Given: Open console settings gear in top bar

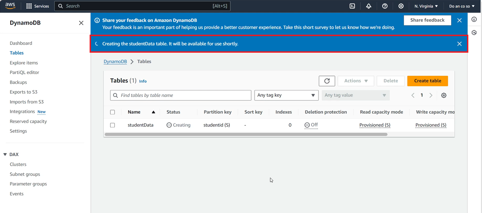Looking at the screenshot, I should (401, 6).
